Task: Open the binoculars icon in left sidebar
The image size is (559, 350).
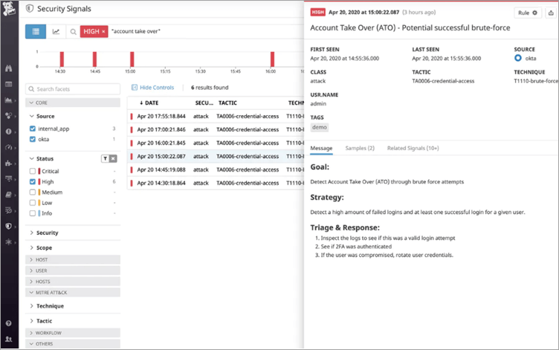Action: pos(10,68)
